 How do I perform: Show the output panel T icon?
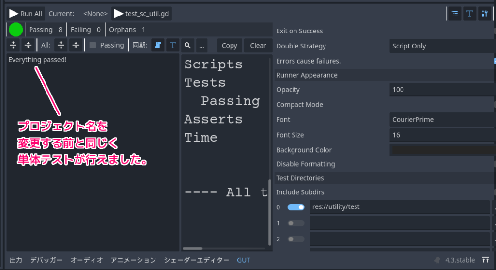click(x=470, y=14)
